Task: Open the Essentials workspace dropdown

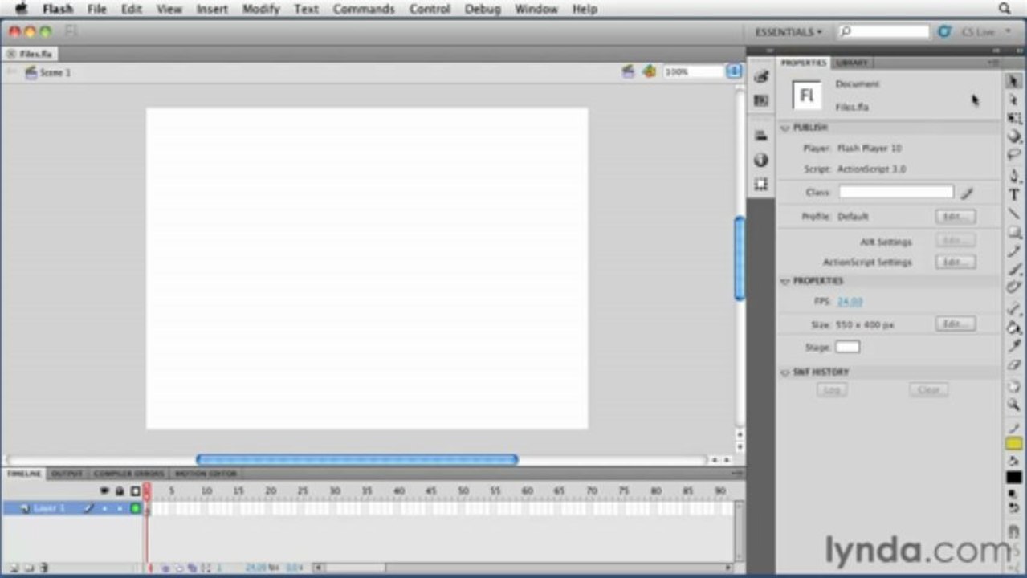Action: 789,32
